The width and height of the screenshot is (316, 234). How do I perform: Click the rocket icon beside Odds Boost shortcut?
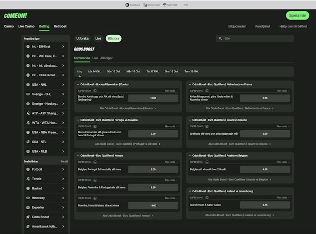(x=28, y=217)
